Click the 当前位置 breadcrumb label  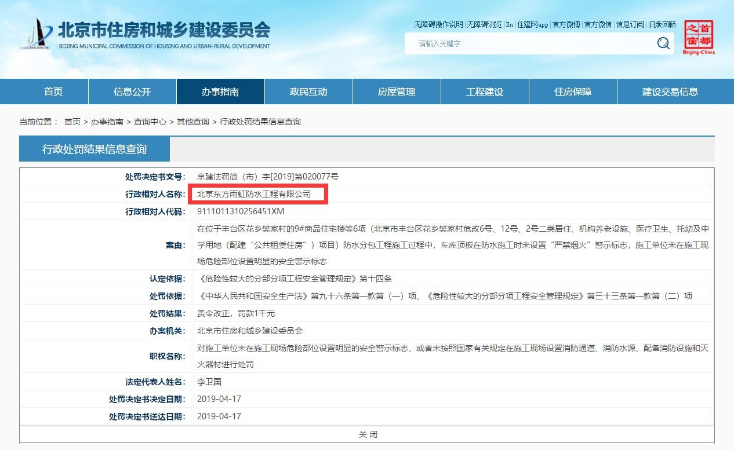tap(39, 122)
